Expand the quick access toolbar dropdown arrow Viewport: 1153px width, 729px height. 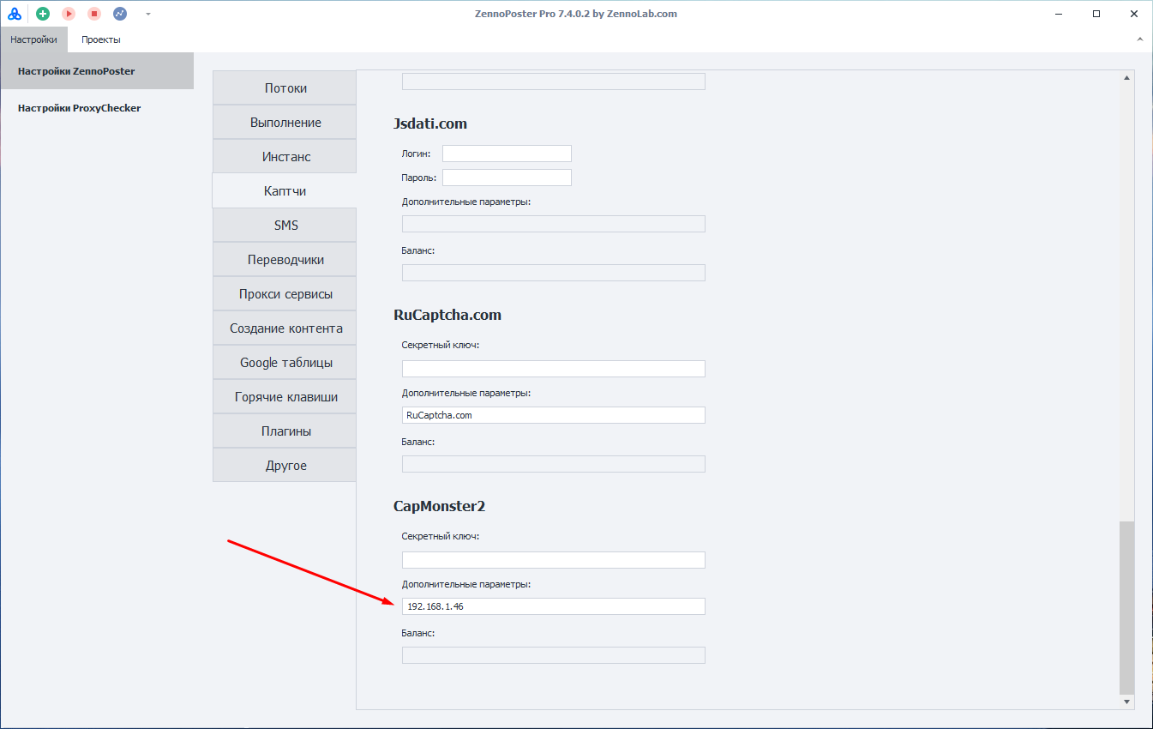coord(148,14)
